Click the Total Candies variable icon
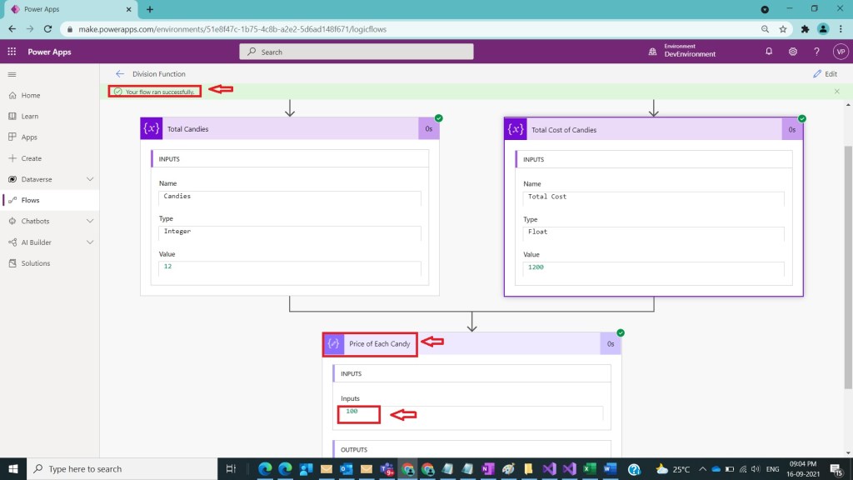The width and height of the screenshot is (853, 480). click(x=152, y=129)
